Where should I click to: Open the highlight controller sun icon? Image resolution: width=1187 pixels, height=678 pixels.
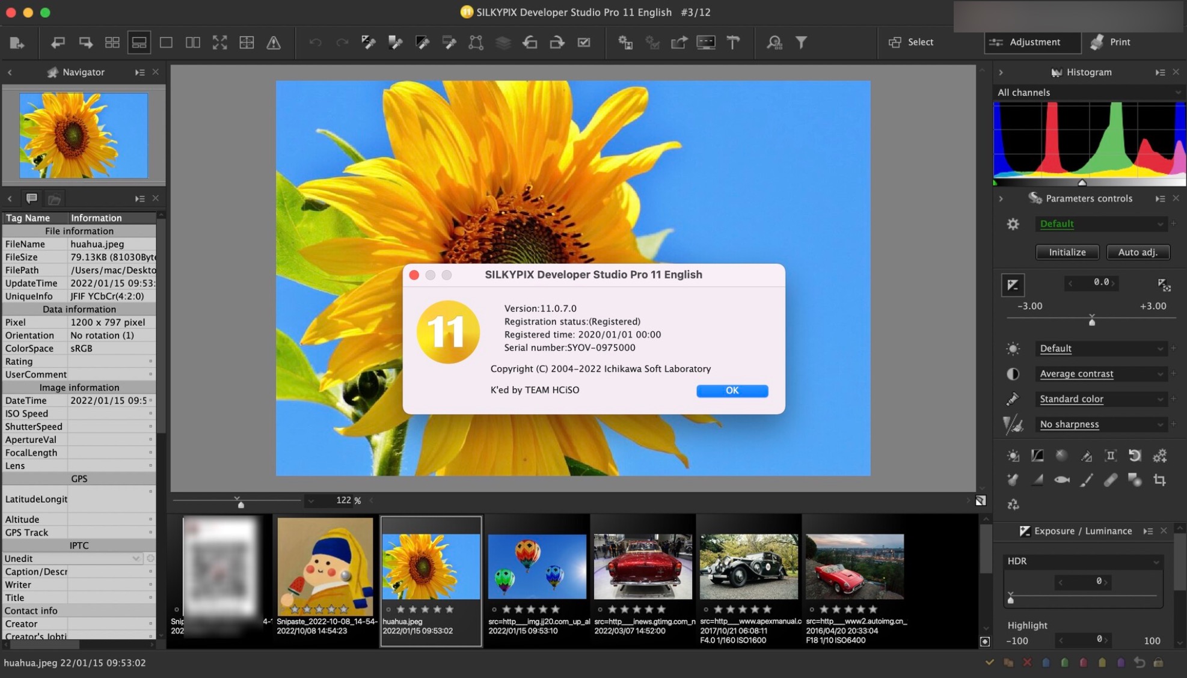(1013, 456)
